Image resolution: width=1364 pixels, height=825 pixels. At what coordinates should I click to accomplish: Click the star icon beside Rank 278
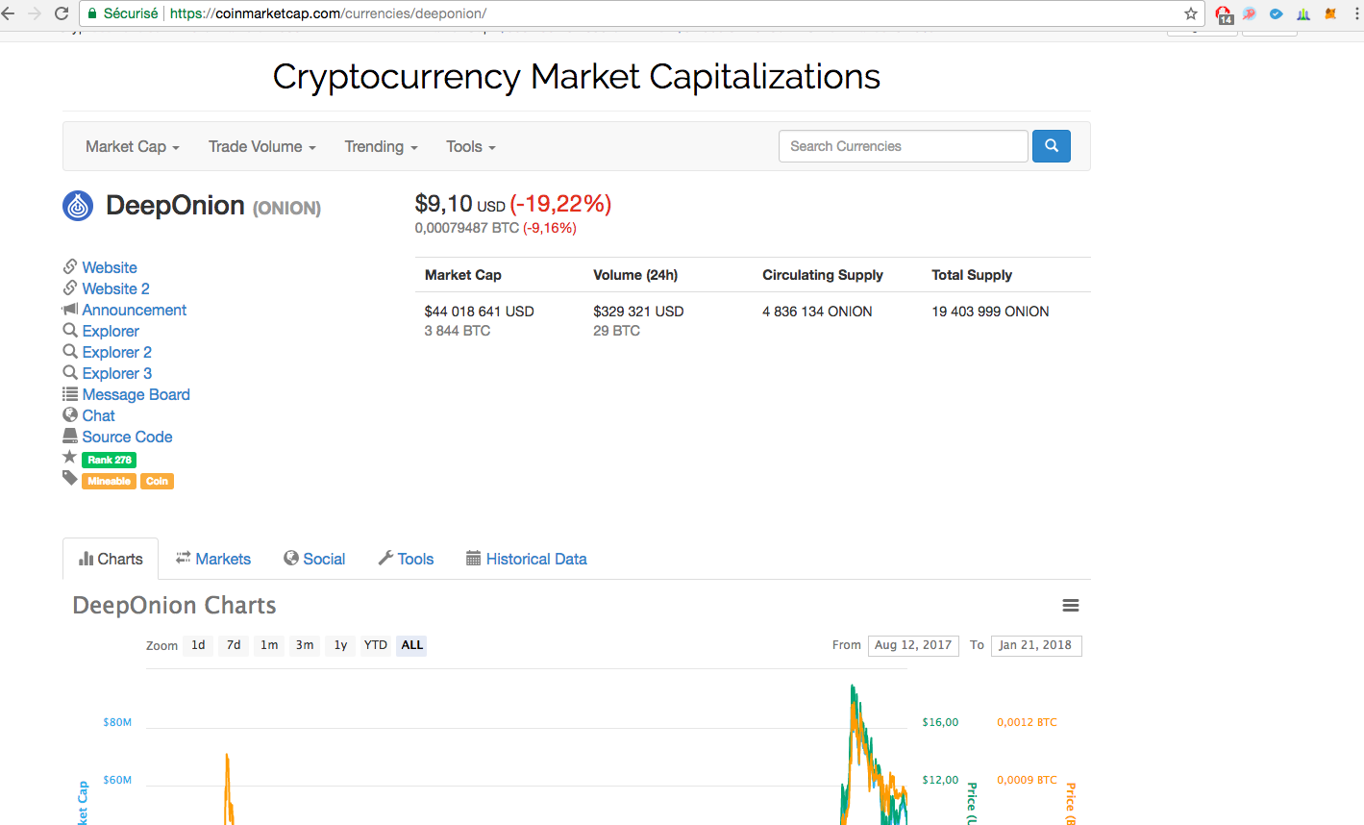coord(69,458)
